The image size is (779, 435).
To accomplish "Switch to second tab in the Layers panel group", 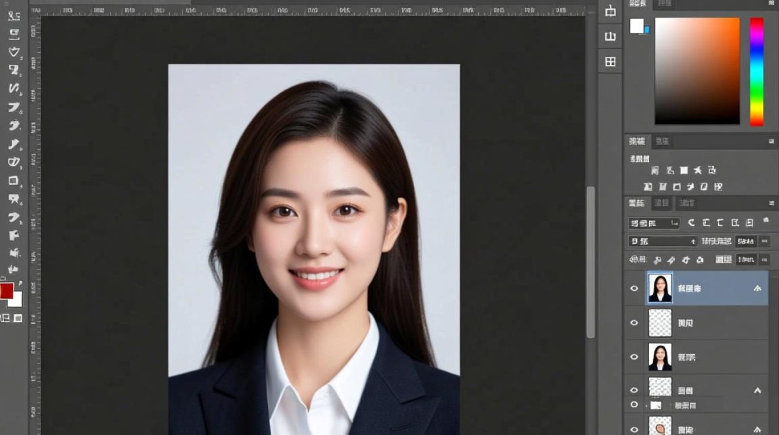I will coord(661,204).
